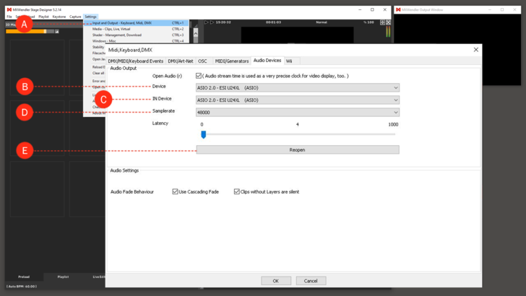526x296 pixels.
Task: Open the File menu
Action: click(9, 17)
